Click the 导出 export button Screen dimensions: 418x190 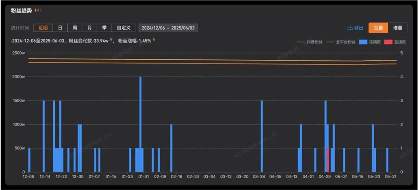coord(355,28)
